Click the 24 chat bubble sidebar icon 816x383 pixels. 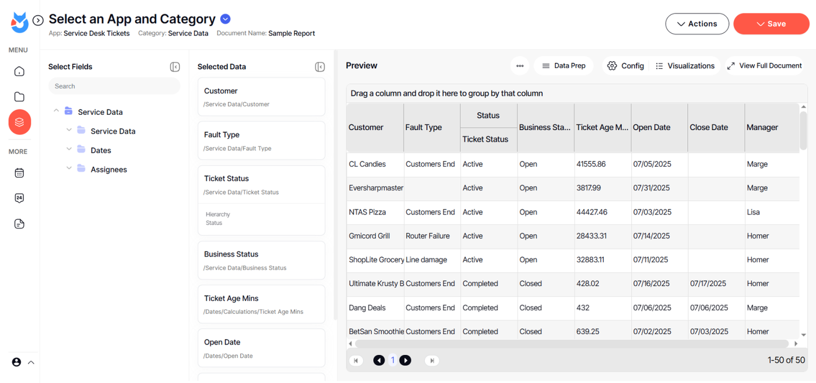click(x=19, y=198)
